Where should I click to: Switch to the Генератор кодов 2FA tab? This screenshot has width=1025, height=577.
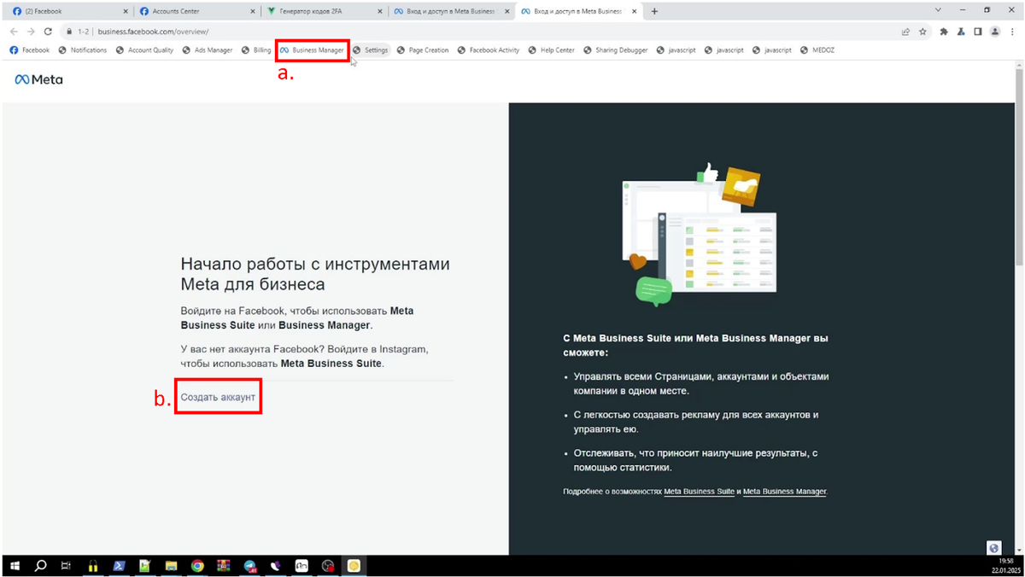coord(324,11)
